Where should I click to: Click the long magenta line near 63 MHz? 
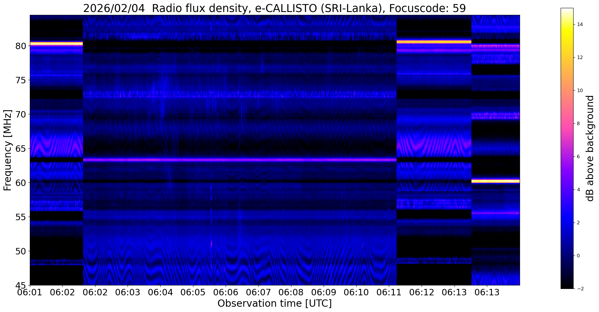point(240,160)
